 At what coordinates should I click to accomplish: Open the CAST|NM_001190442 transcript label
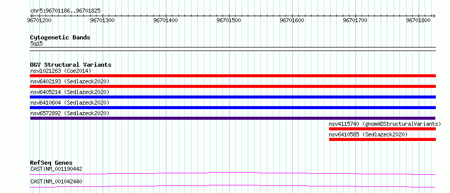tap(56, 169)
